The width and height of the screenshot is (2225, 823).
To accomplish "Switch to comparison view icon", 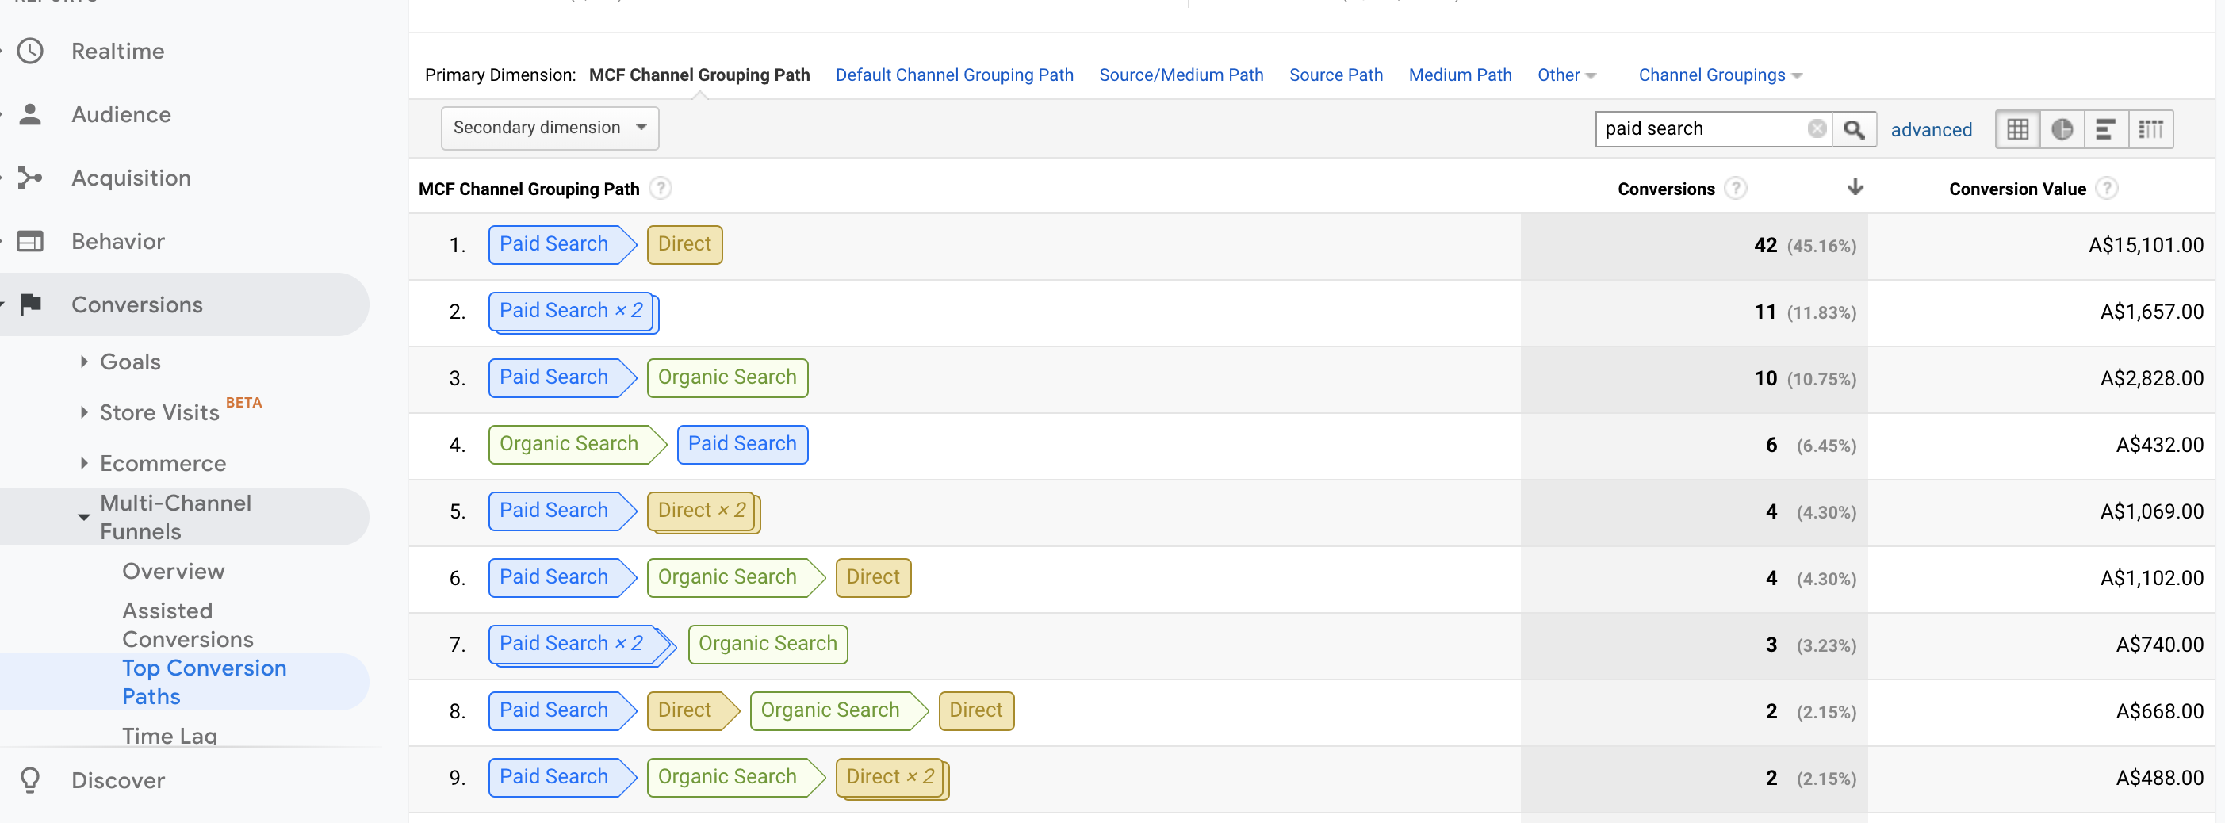I will [x=2150, y=129].
